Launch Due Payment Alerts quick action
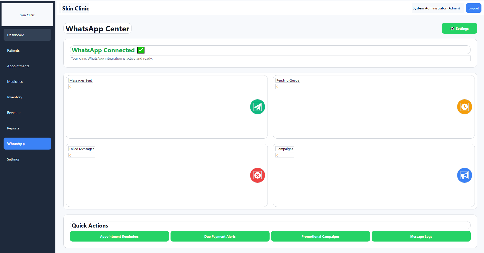Image resolution: width=484 pixels, height=253 pixels. [x=220, y=236]
